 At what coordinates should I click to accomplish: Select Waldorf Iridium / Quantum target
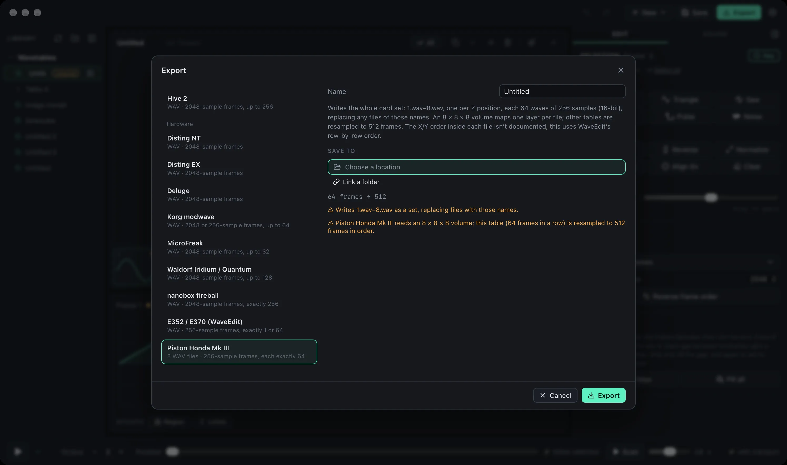coord(239,273)
